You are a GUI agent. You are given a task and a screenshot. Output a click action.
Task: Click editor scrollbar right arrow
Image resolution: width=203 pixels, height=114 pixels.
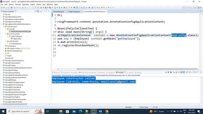198,69
